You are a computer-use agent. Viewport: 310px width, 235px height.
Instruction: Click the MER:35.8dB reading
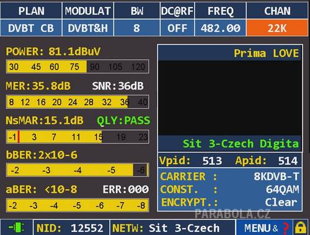38,86
